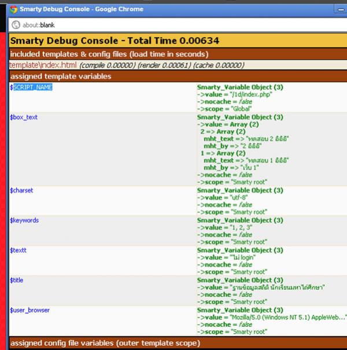Click the highlighted $SCRIPT_NAME variable
The height and width of the screenshot is (350, 347).
[31, 87]
